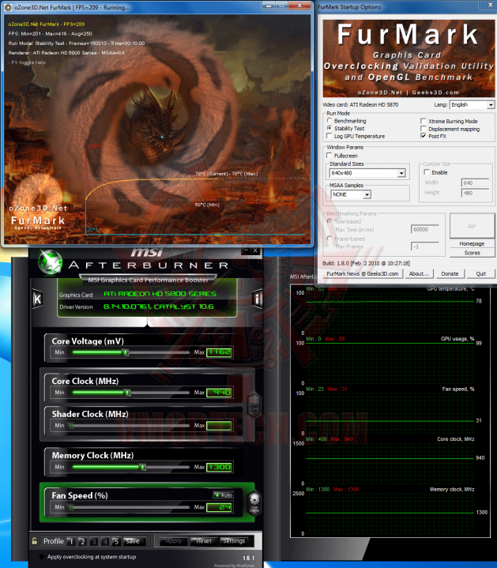Click the Custom Size Width field
Viewport: 497px width, 568px height.
pyautogui.click(x=475, y=183)
